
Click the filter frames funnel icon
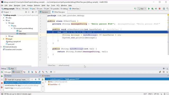pos(39,79)
